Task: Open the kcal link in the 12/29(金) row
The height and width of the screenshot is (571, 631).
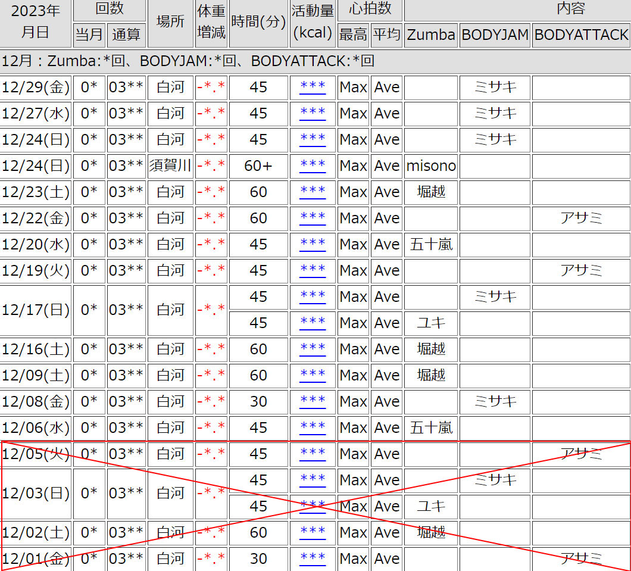Action: coord(313,88)
